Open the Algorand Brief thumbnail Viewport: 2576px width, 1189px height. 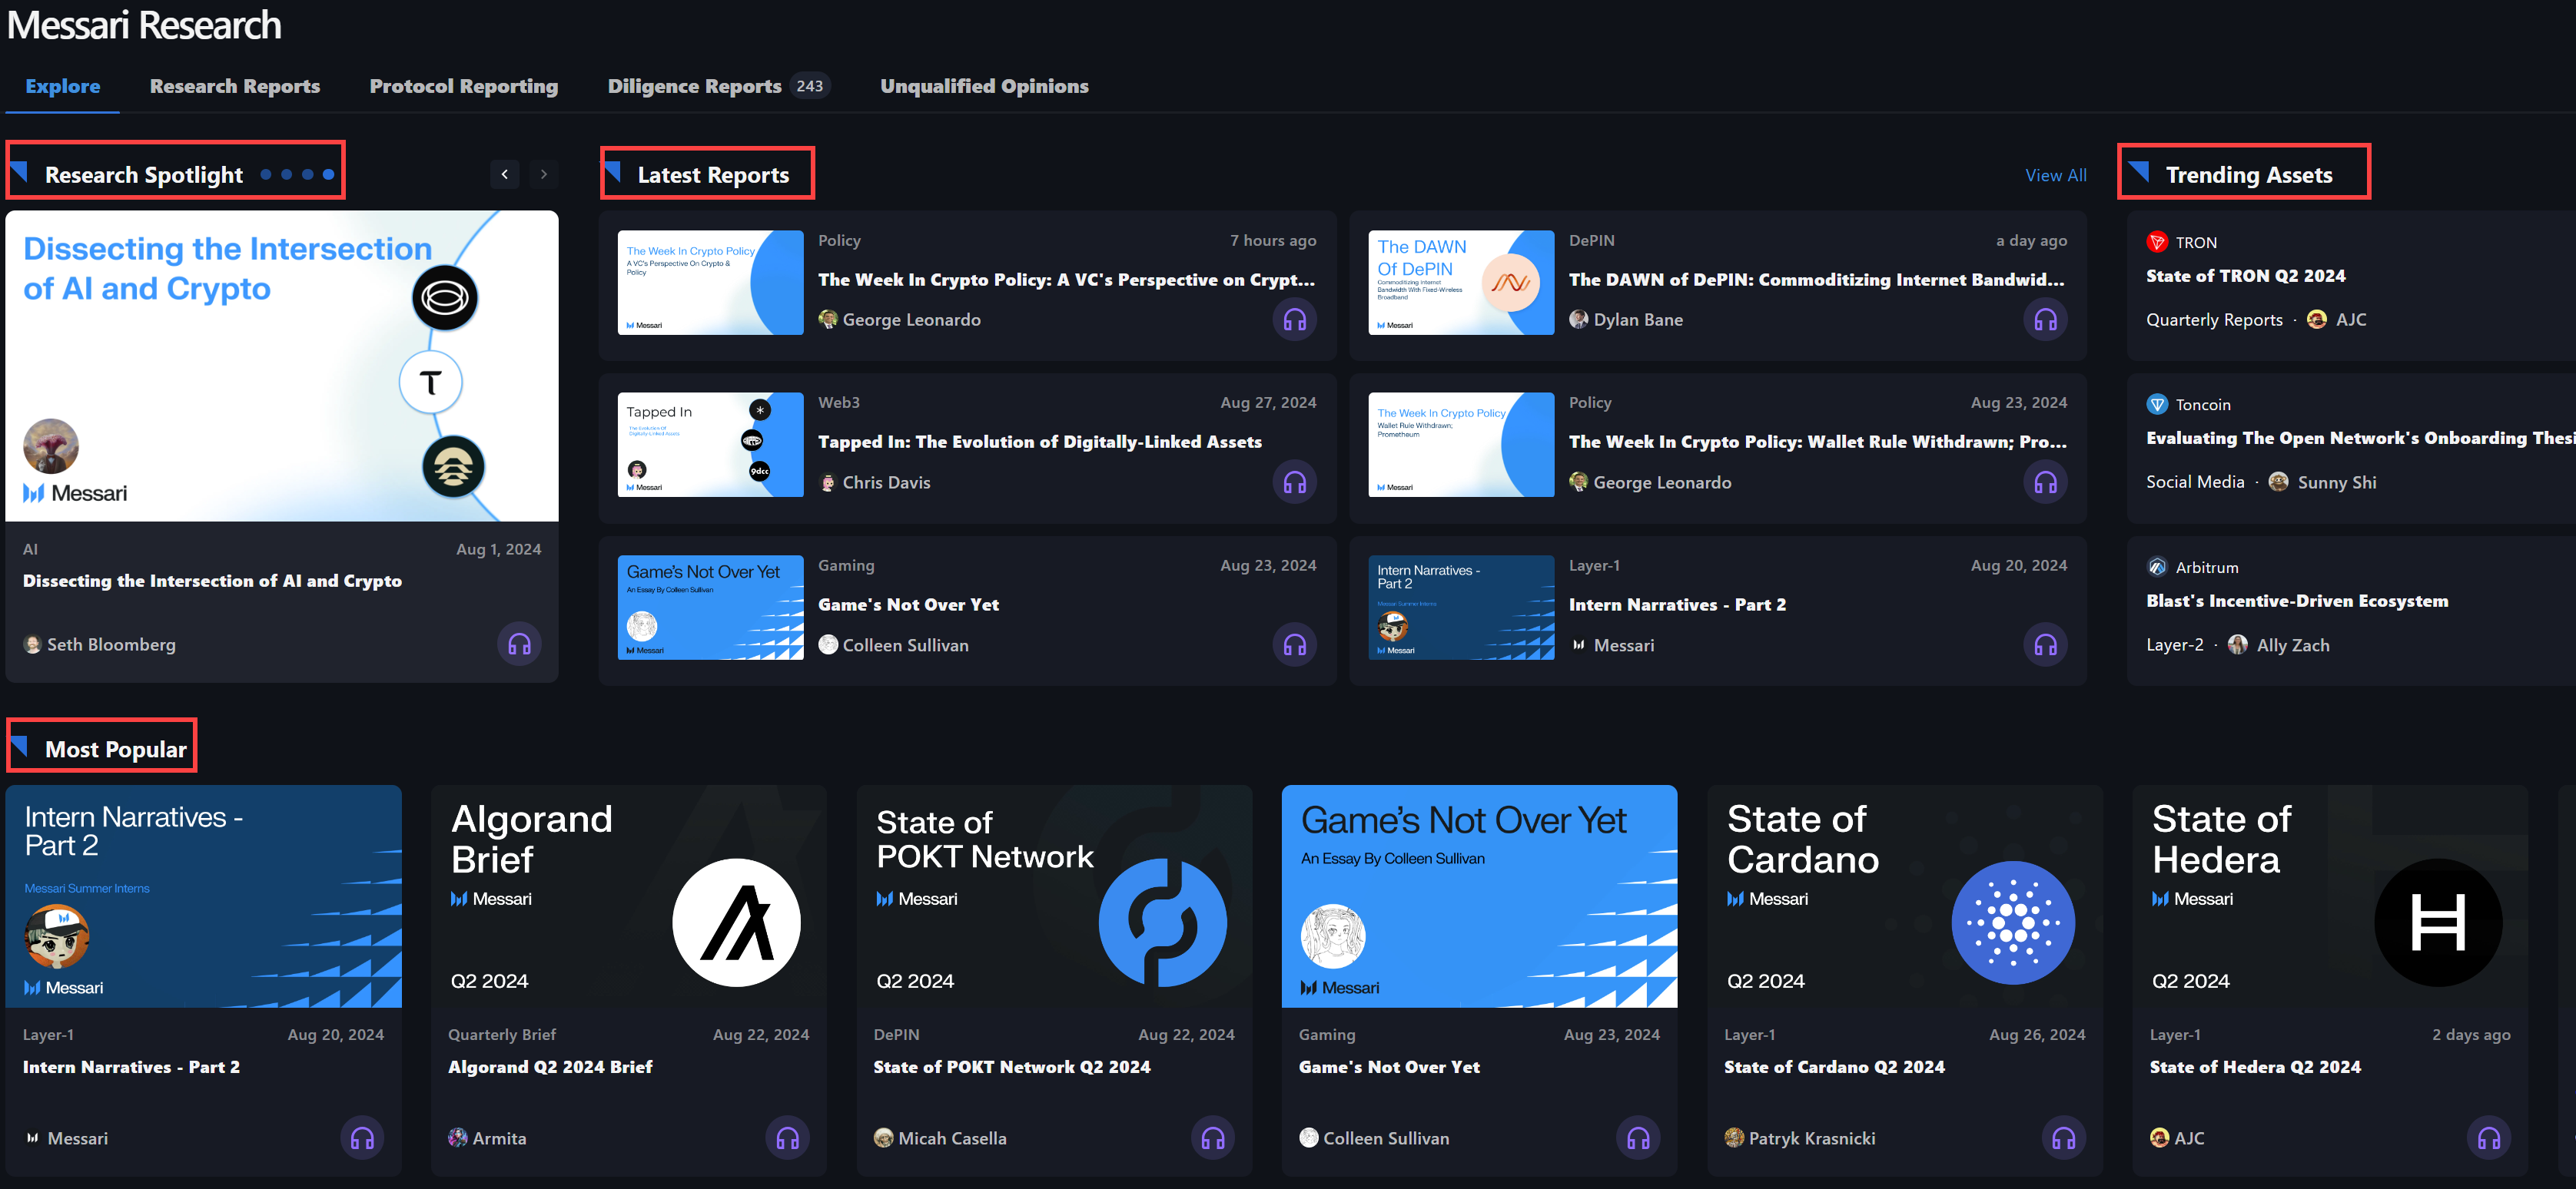(629, 896)
